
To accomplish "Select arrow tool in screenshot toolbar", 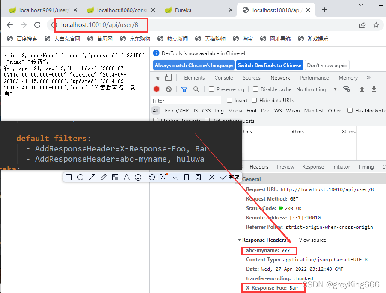I will (x=92, y=177).
